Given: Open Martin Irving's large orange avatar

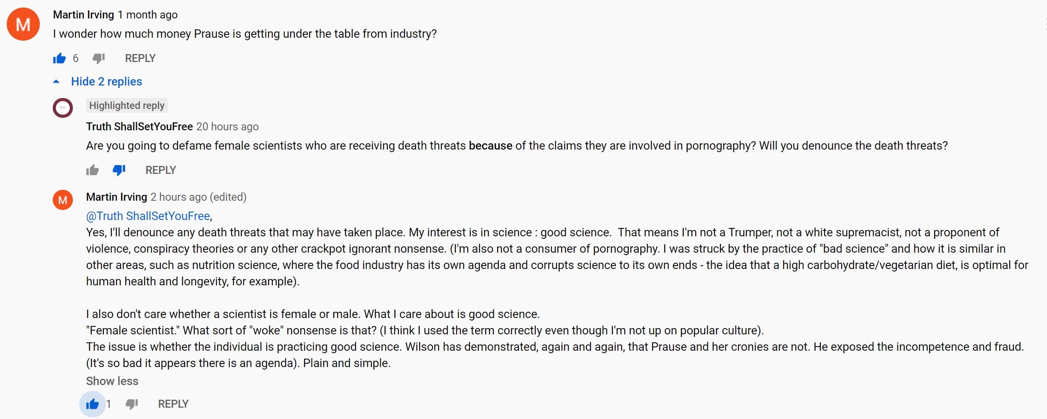Looking at the screenshot, I should pyautogui.click(x=23, y=24).
